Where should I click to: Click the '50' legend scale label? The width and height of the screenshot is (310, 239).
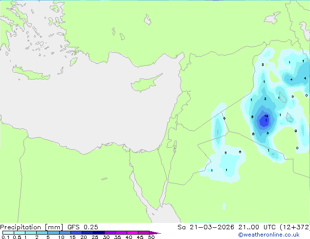click(152, 237)
